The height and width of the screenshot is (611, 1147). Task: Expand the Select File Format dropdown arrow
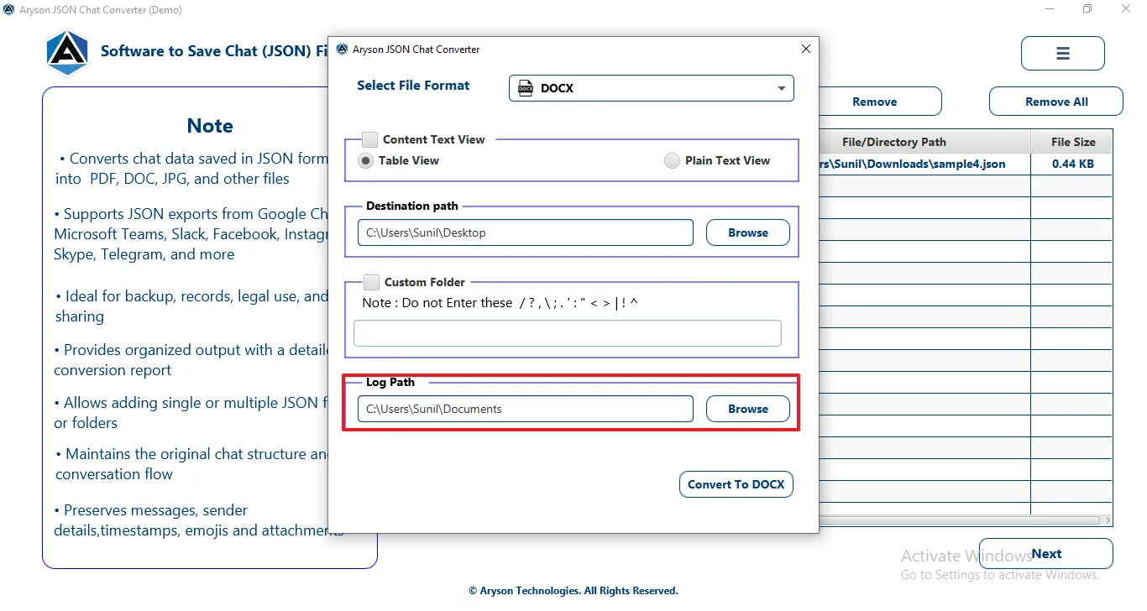point(781,88)
